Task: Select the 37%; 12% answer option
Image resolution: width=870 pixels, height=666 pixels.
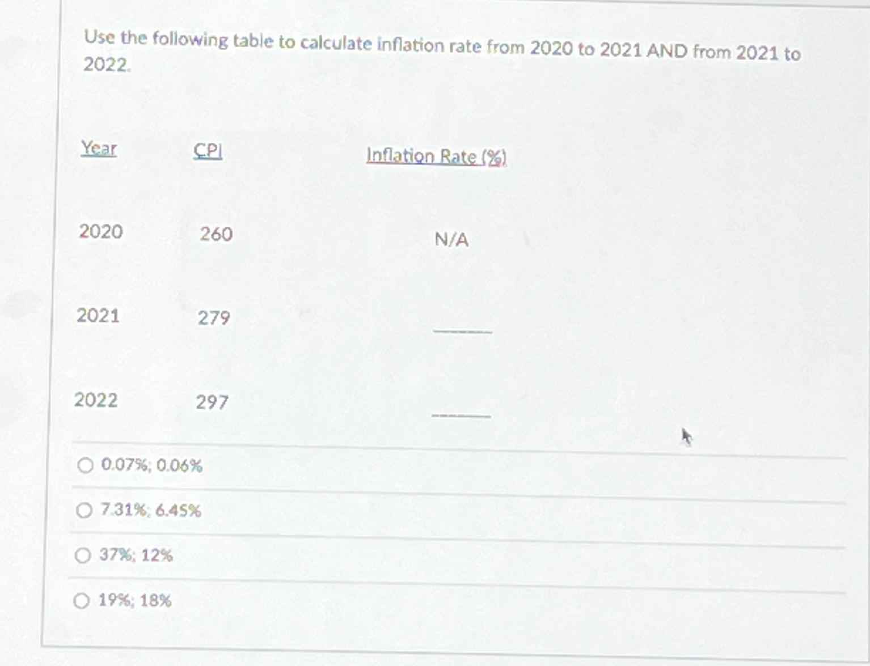Action: point(83,555)
